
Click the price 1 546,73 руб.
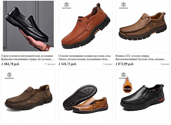(x=68, y=64)
